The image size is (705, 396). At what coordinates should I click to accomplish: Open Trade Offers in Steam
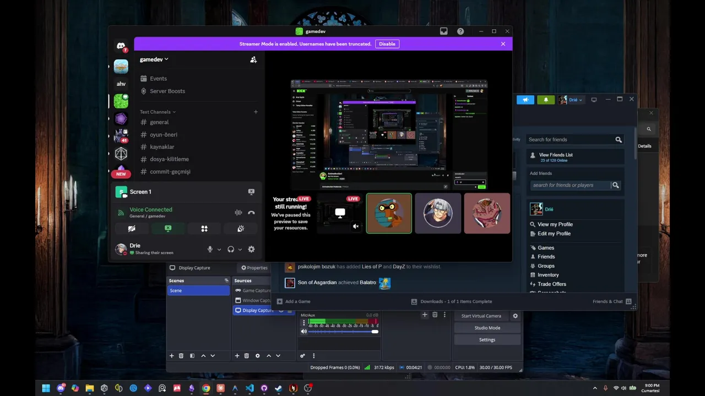click(552, 284)
